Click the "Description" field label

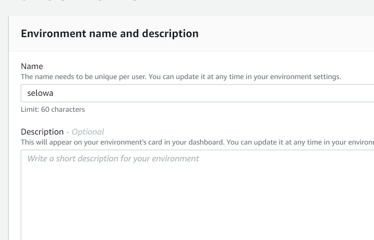pyautogui.click(x=42, y=132)
